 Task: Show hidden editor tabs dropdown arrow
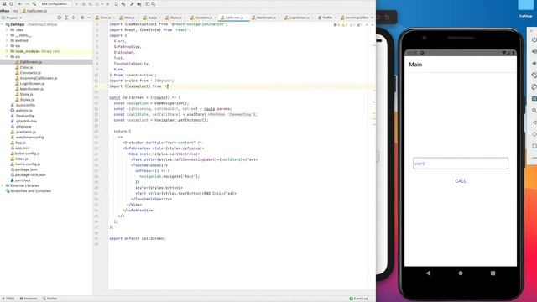pyautogui.click(x=372, y=18)
